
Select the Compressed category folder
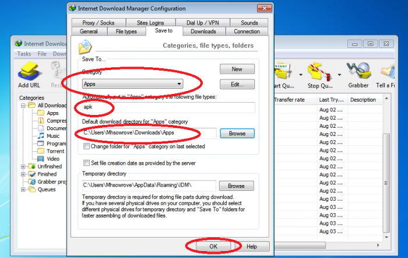52,121
